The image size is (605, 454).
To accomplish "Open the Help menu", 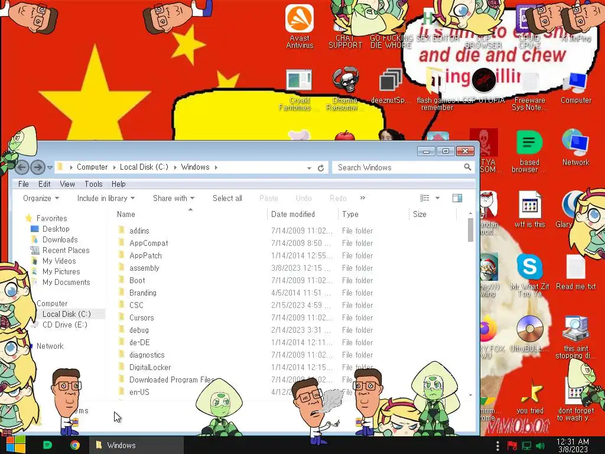I will 118,184.
